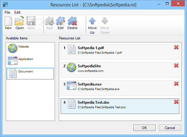
Task: Click the New document toolbar icon
Action: coord(8,21)
